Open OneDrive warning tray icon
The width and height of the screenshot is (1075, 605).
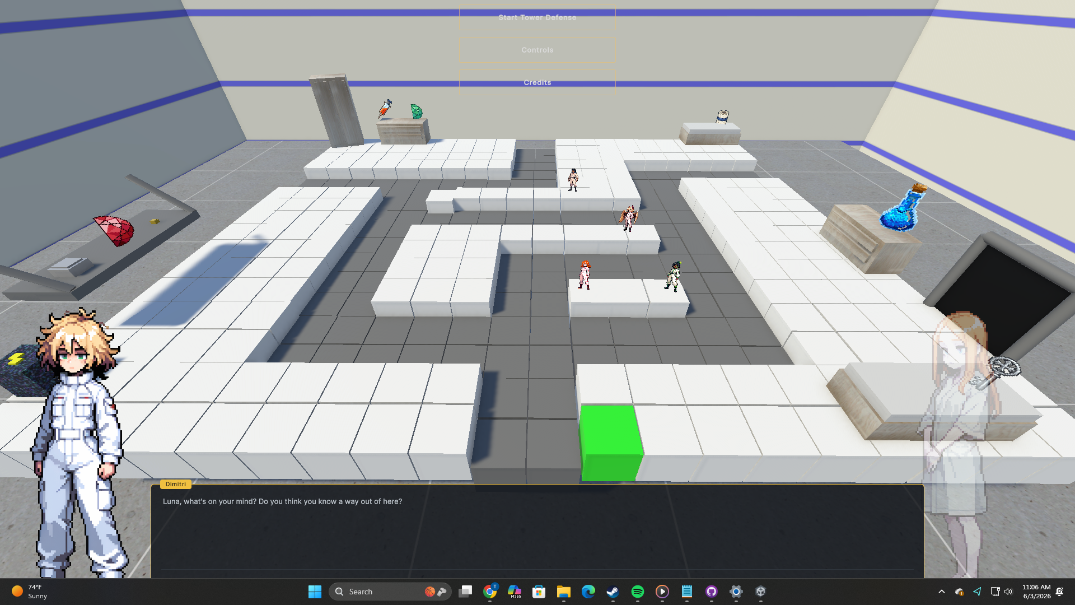pyautogui.click(x=960, y=592)
